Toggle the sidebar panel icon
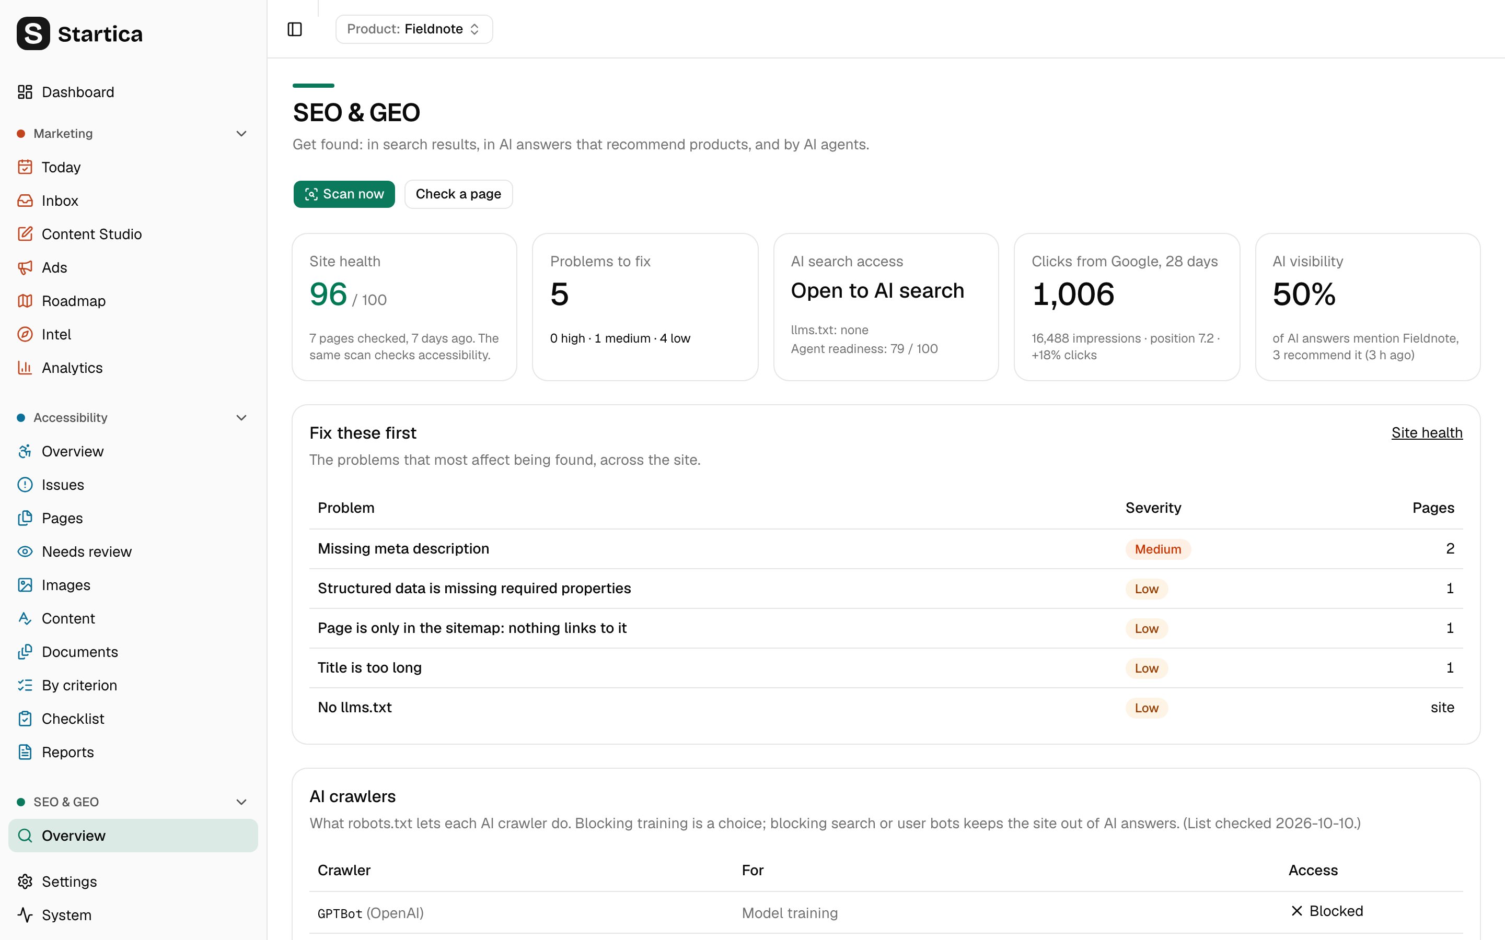Image resolution: width=1505 pixels, height=940 pixels. (295, 29)
